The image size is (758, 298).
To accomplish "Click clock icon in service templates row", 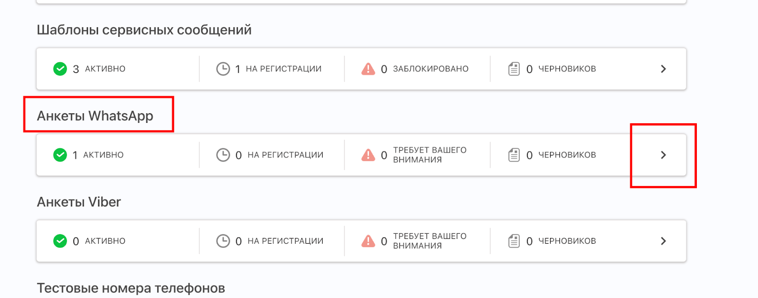I will click(x=223, y=69).
